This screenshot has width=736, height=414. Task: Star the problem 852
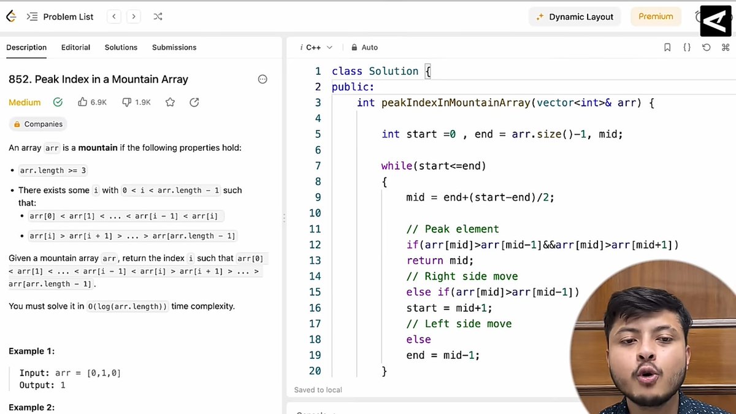tap(170, 102)
